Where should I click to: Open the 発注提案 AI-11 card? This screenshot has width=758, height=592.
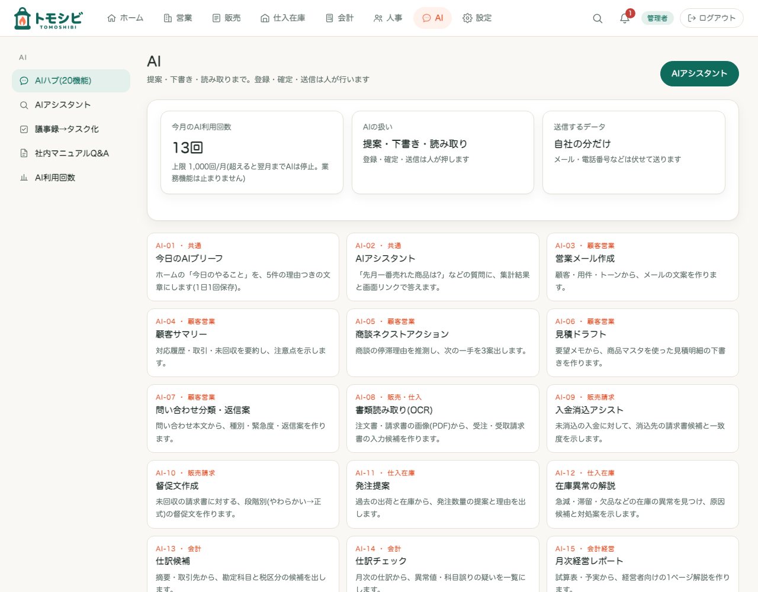click(443, 494)
